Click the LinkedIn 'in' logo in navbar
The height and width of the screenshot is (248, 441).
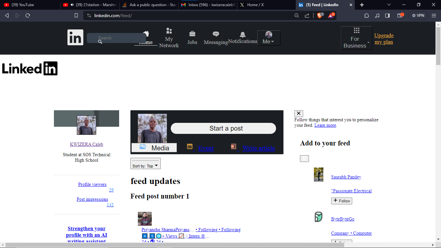pyautogui.click(x=75, y=38)
